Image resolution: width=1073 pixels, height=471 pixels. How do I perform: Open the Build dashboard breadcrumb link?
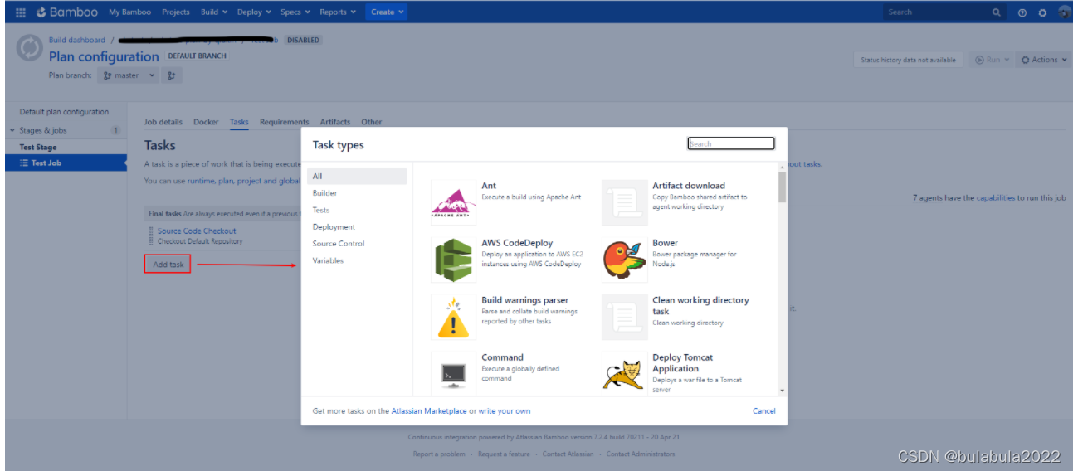click(77, 40)
